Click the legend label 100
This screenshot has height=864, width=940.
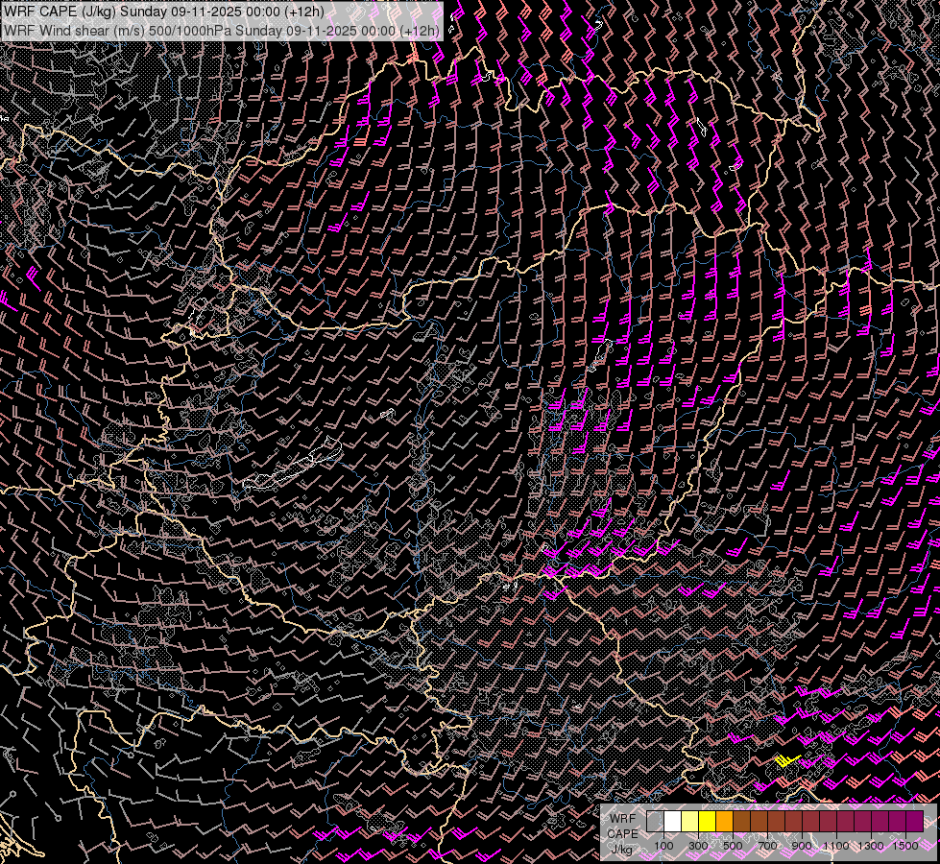pos(663,846)
